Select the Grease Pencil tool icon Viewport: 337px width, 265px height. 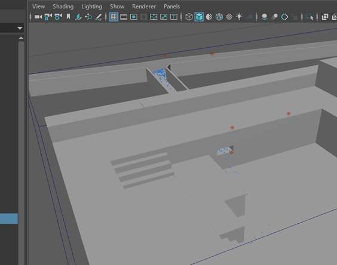[x=99, y=17]
